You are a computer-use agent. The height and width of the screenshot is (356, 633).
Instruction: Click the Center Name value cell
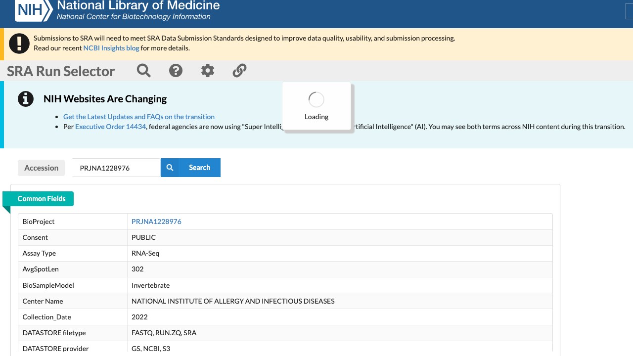340,301
